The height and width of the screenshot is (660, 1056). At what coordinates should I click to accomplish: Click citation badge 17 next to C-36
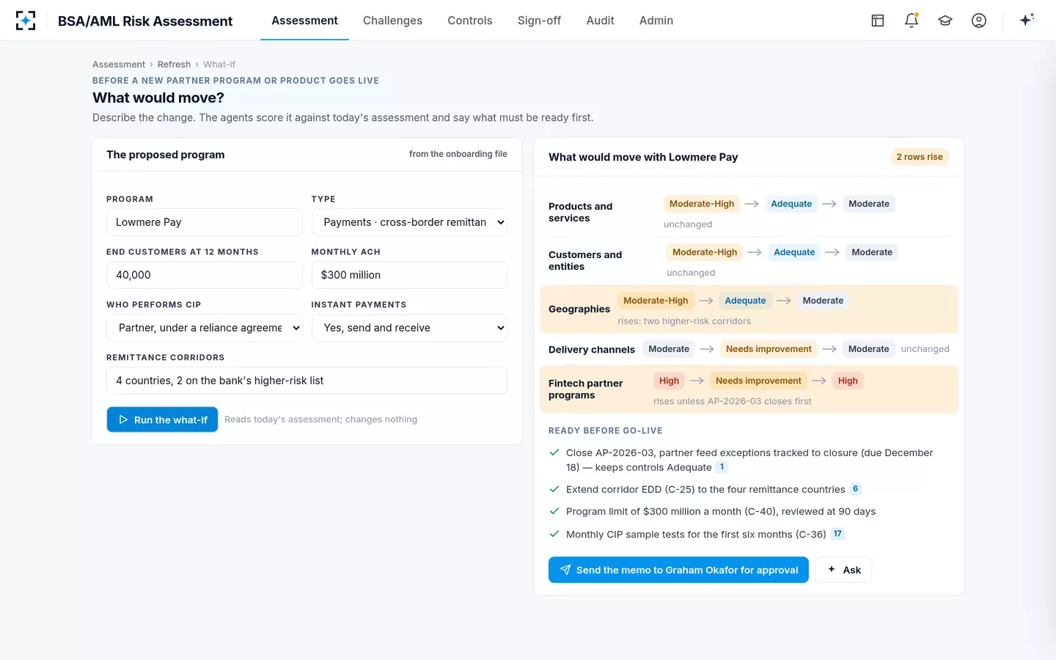coord(837,534)
